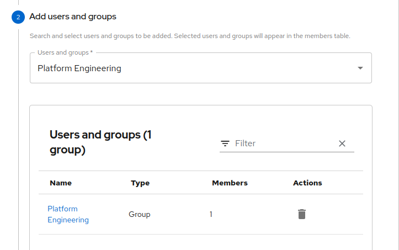Expand the Users and groups dropdown arrow
399x250 pixels.
360,68
